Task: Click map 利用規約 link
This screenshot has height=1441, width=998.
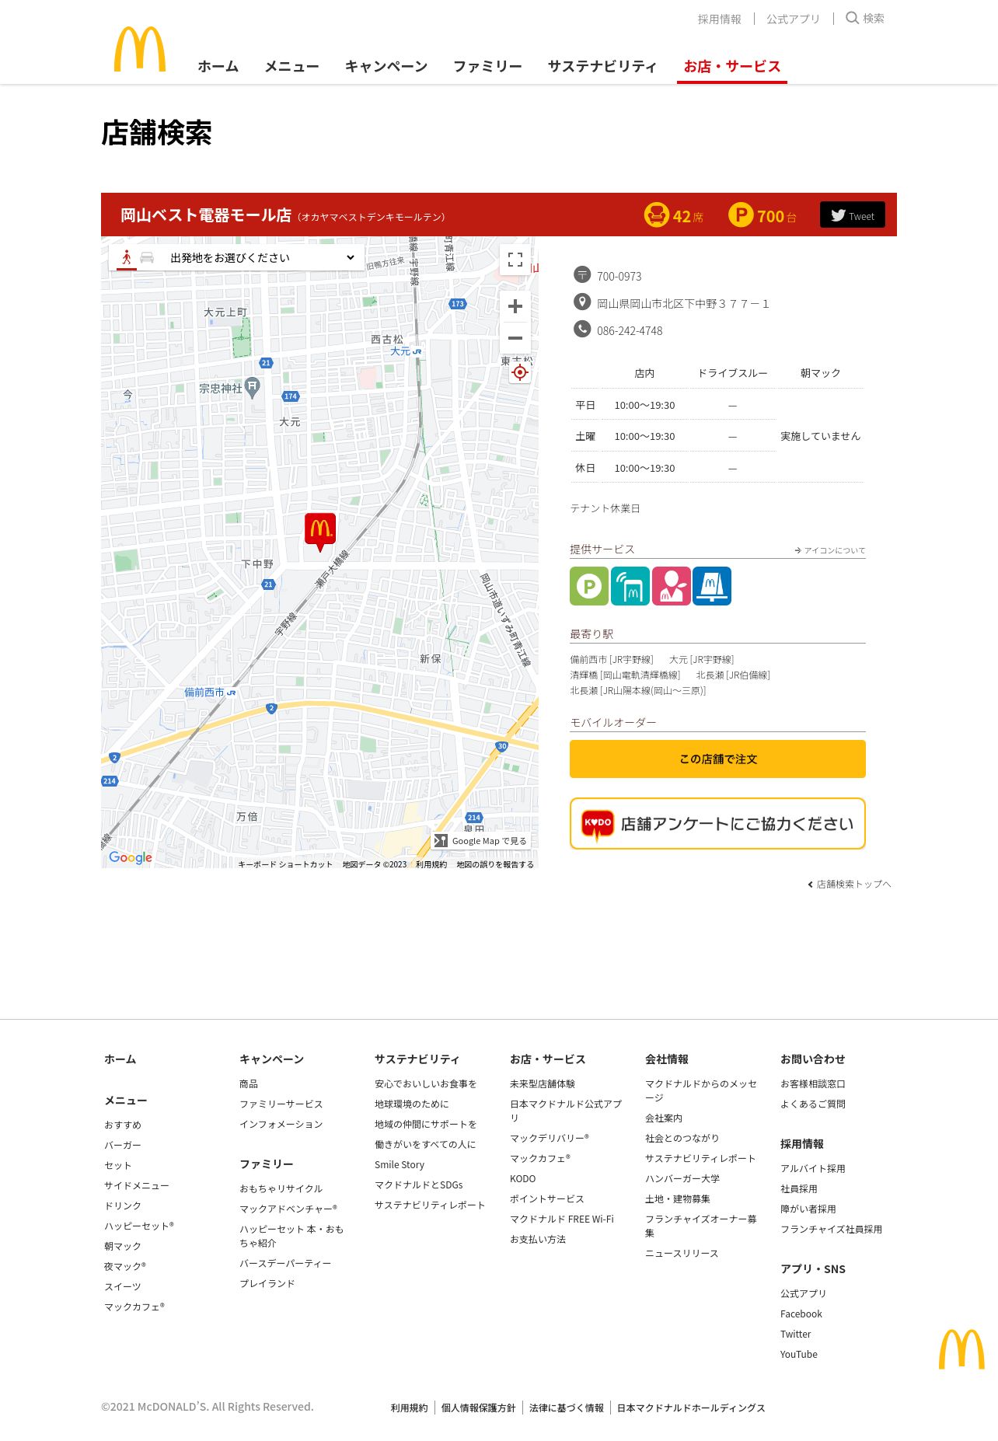Action: pyautogui.click(x=431, y=864)
